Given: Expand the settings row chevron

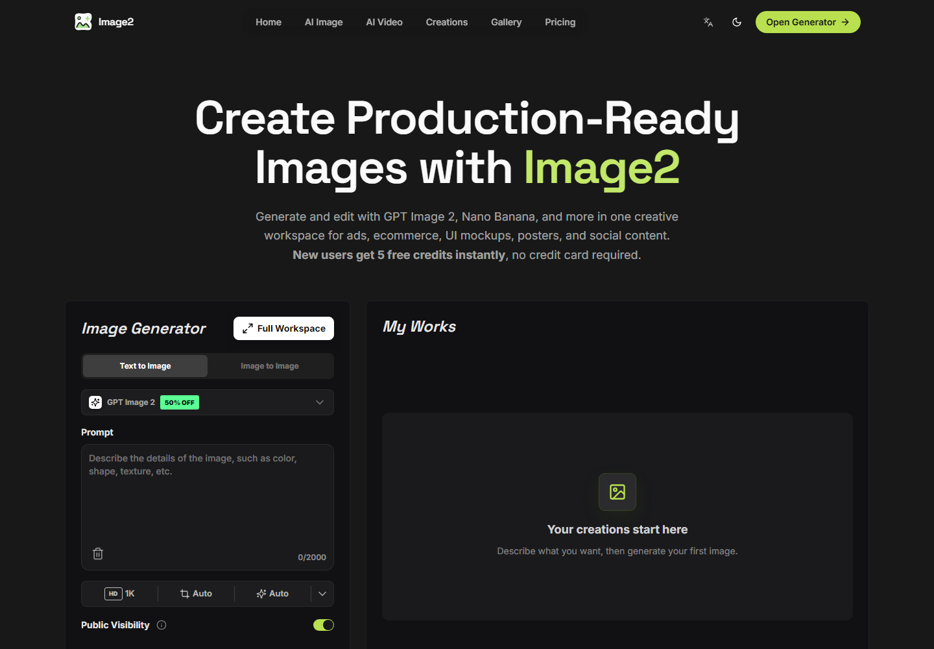Looking at the screenshot, I should 322,594.
